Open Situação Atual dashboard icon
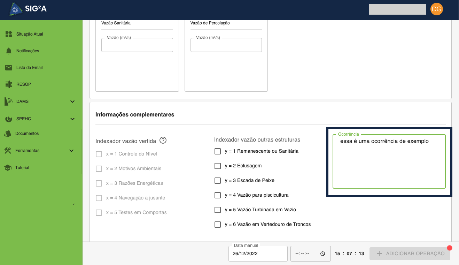Viewport: 459px width, 265px height. click(x=9, y=34)
